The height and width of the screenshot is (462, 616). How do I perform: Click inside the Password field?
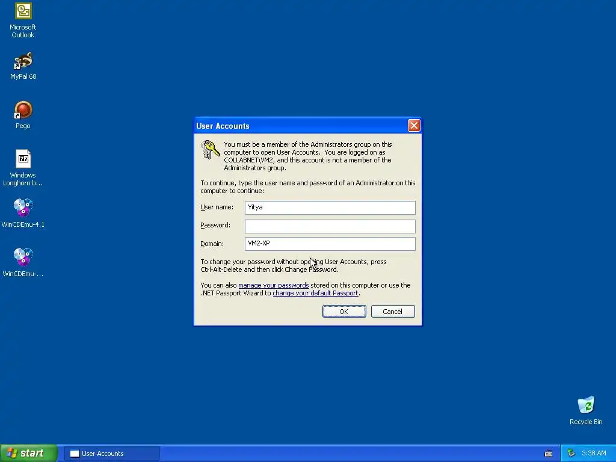click(x=330, y=226)
